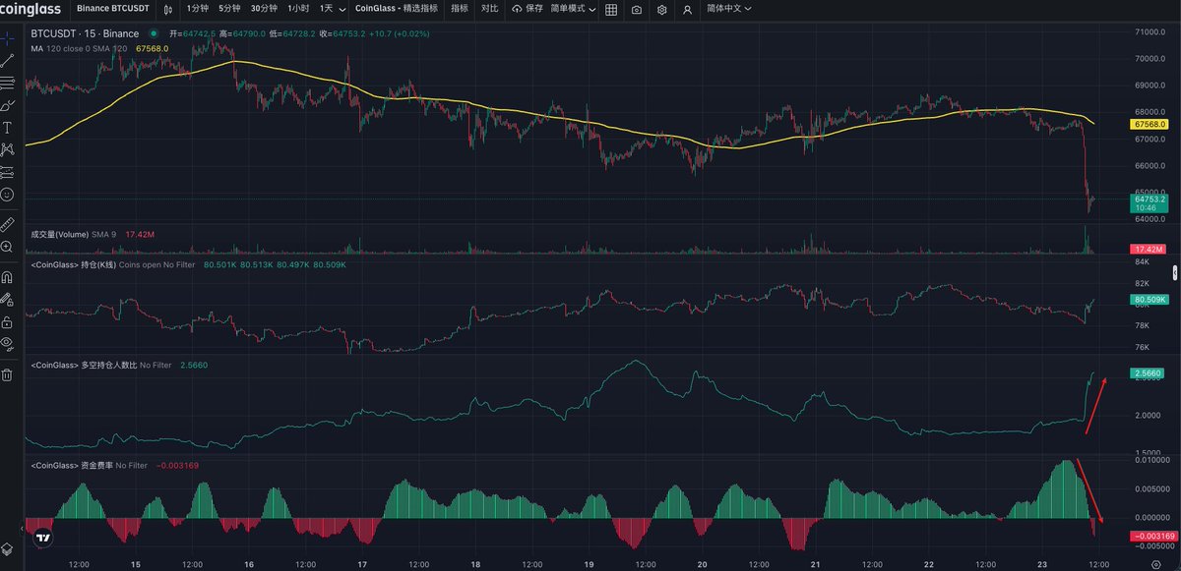Screen dimensions: 1181x571
Task: Open chart settings gear icon
Action: pyautogui.click(x=662, y=9)
